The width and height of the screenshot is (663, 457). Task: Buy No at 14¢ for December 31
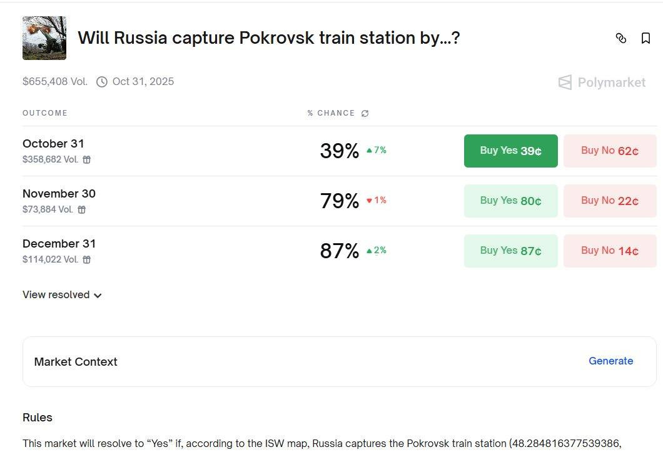tap(609, 251)
